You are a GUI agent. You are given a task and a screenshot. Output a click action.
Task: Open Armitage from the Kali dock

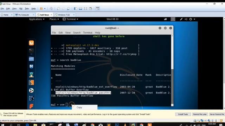click(x=31, y=75)
